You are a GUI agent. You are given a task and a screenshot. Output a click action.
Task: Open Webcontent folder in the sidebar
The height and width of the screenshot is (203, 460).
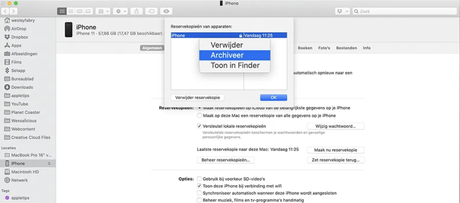point(20,129)
